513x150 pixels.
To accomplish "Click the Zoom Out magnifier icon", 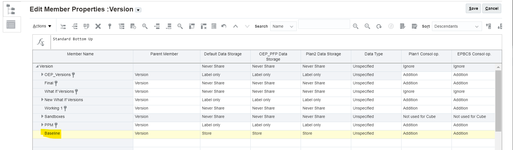I will click(x=180, y=26).
